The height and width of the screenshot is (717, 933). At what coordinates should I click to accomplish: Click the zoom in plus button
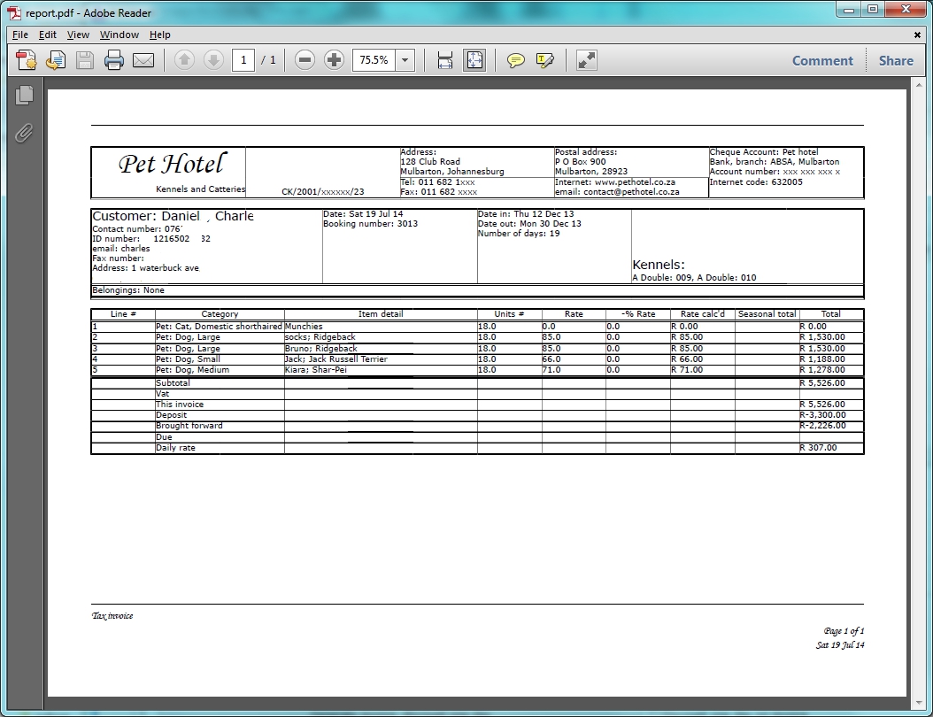click(x=334, y=60)
